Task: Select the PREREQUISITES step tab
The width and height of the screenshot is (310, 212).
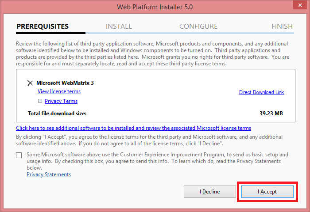Action: [43, 26]
